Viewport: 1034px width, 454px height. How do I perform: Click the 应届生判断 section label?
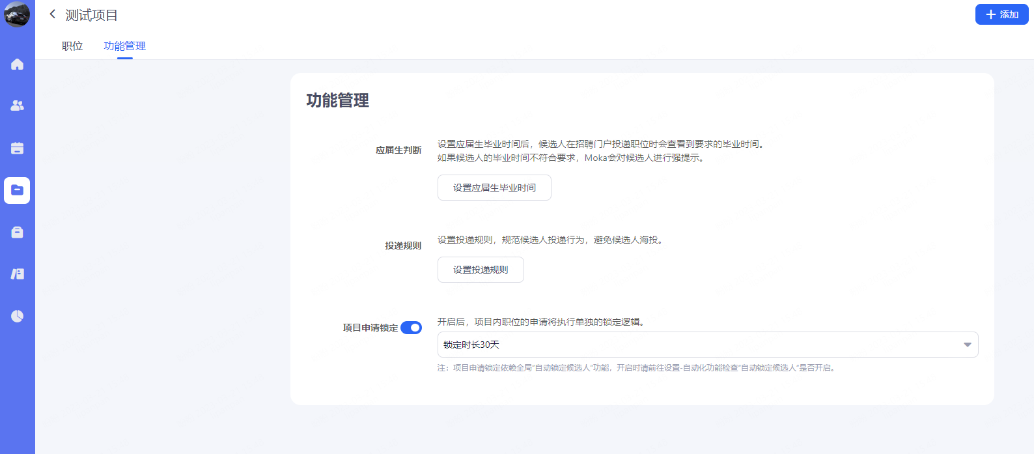coord(398,150)
